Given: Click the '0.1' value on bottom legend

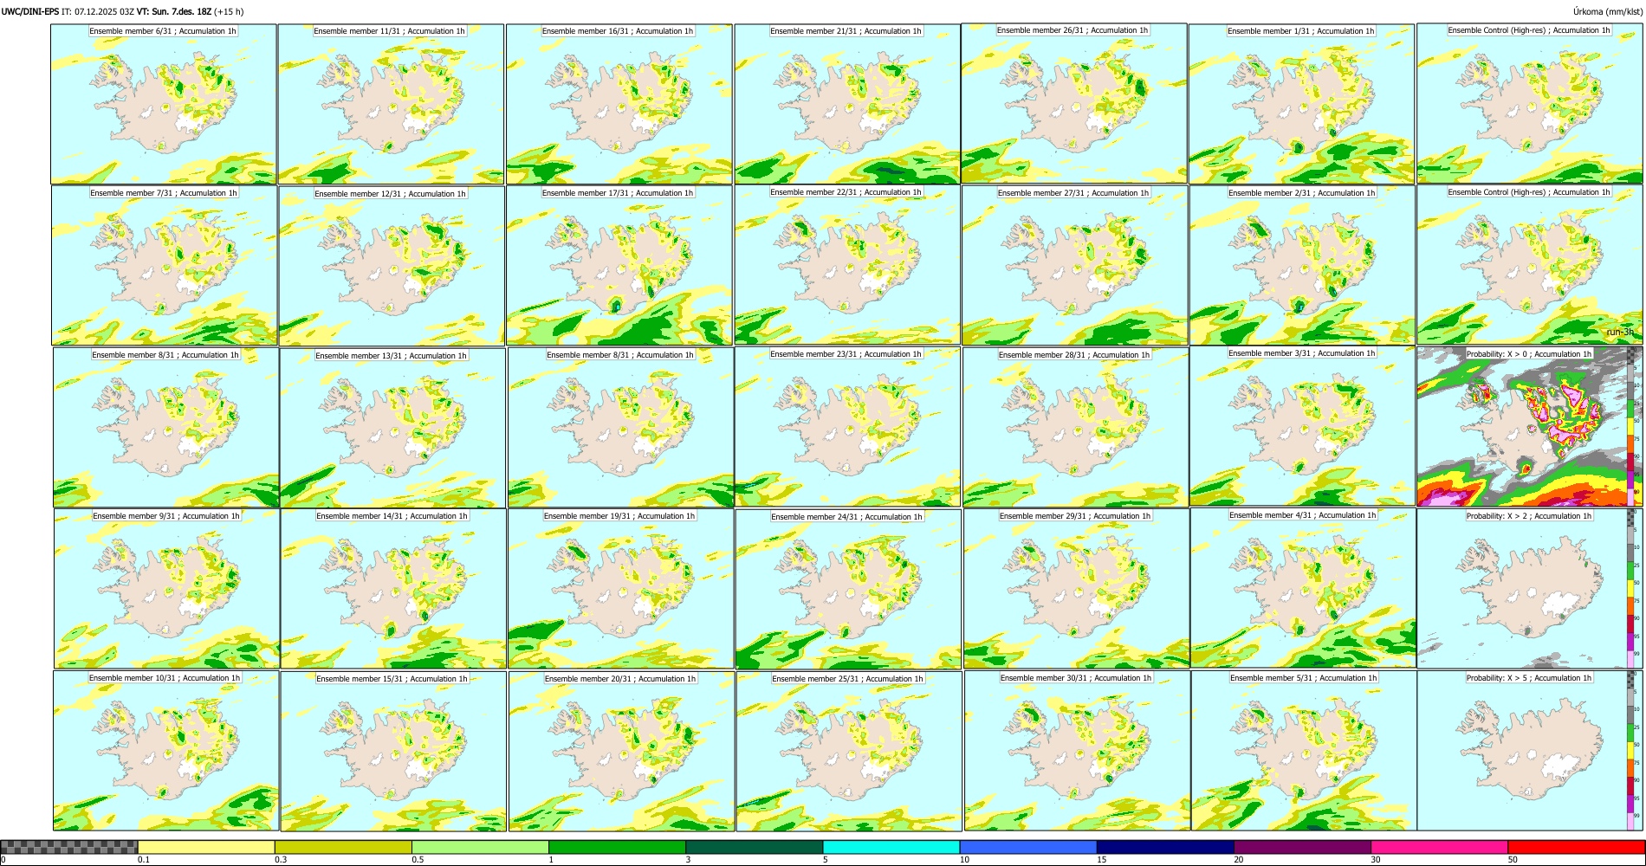Looking at the screenshot, I should [143, 860].
